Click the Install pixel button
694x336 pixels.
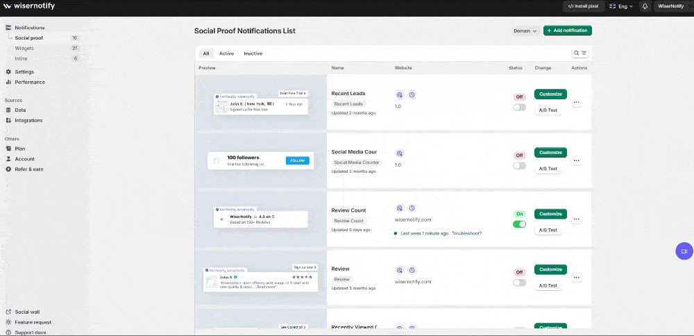coord(583,6)
